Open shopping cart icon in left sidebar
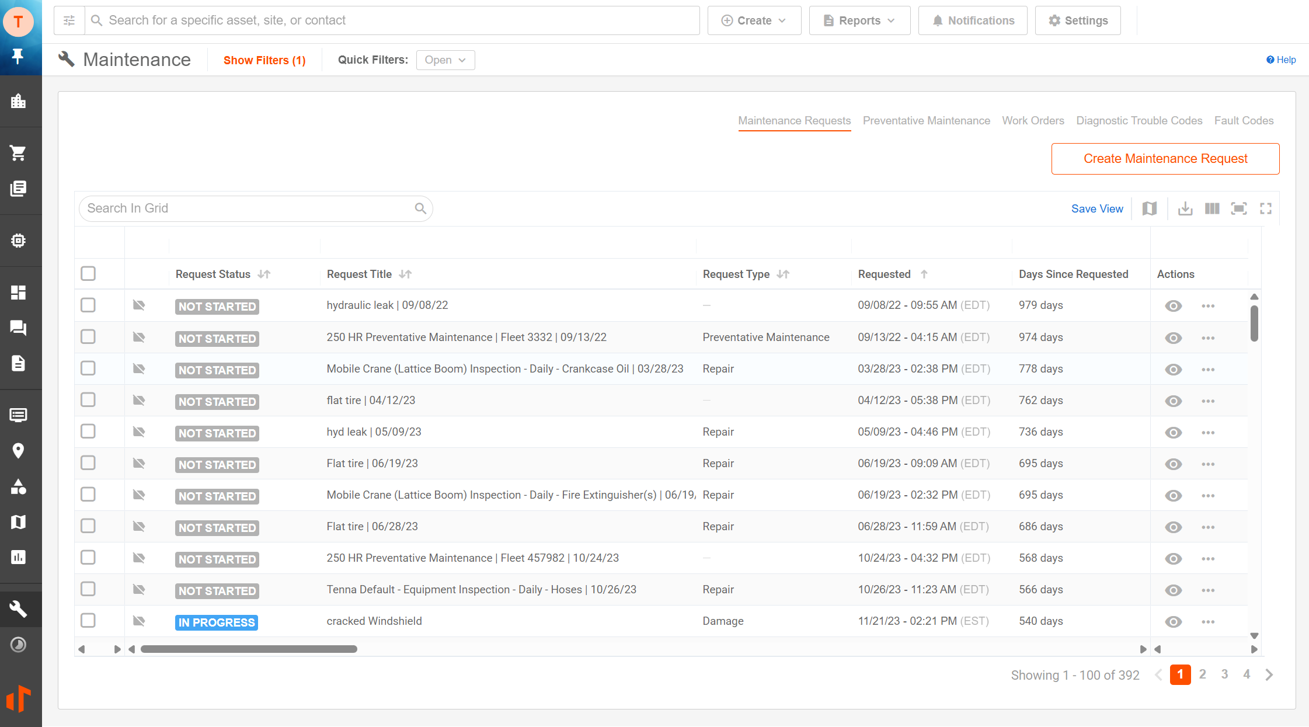1309x727 pixels. [18, 154]
